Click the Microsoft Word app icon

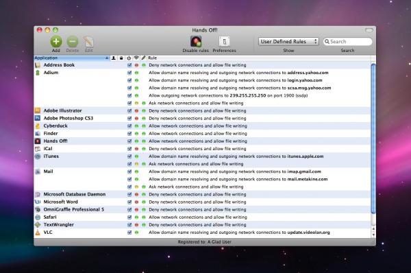pyautogui.click(x=38, y=202)
